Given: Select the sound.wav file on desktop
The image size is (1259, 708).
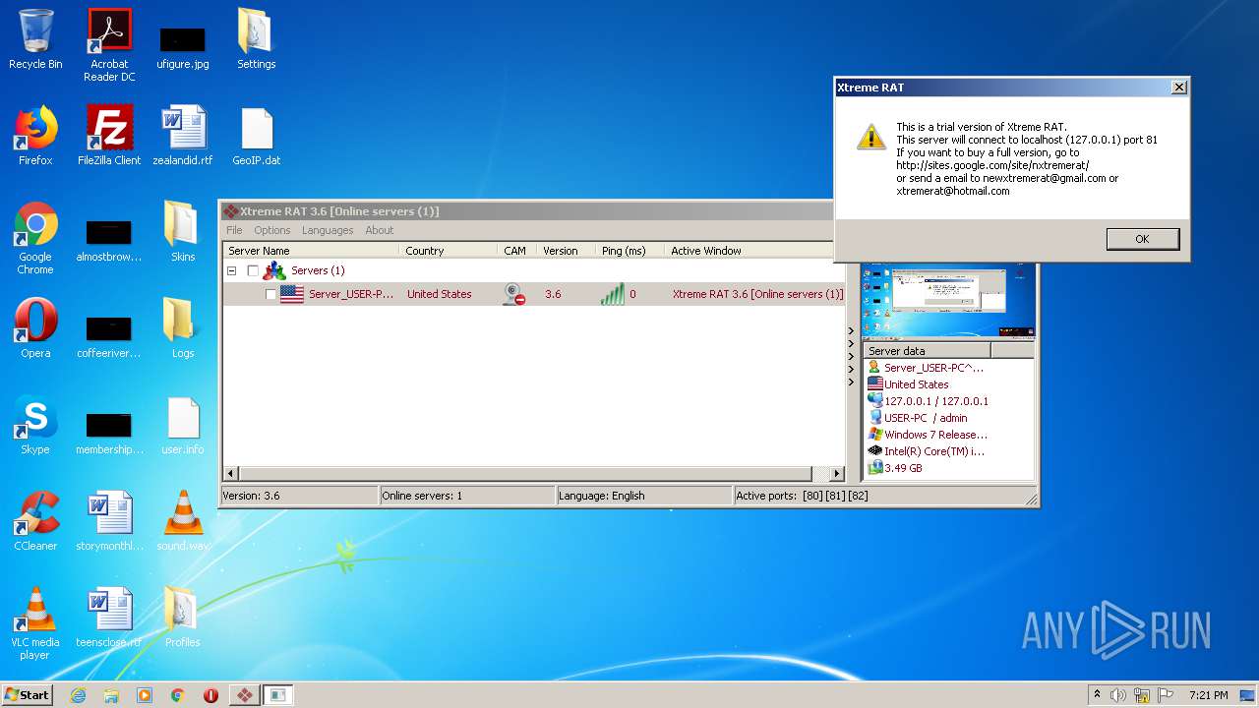Looking at the screenshot, I should coord(183,521).
